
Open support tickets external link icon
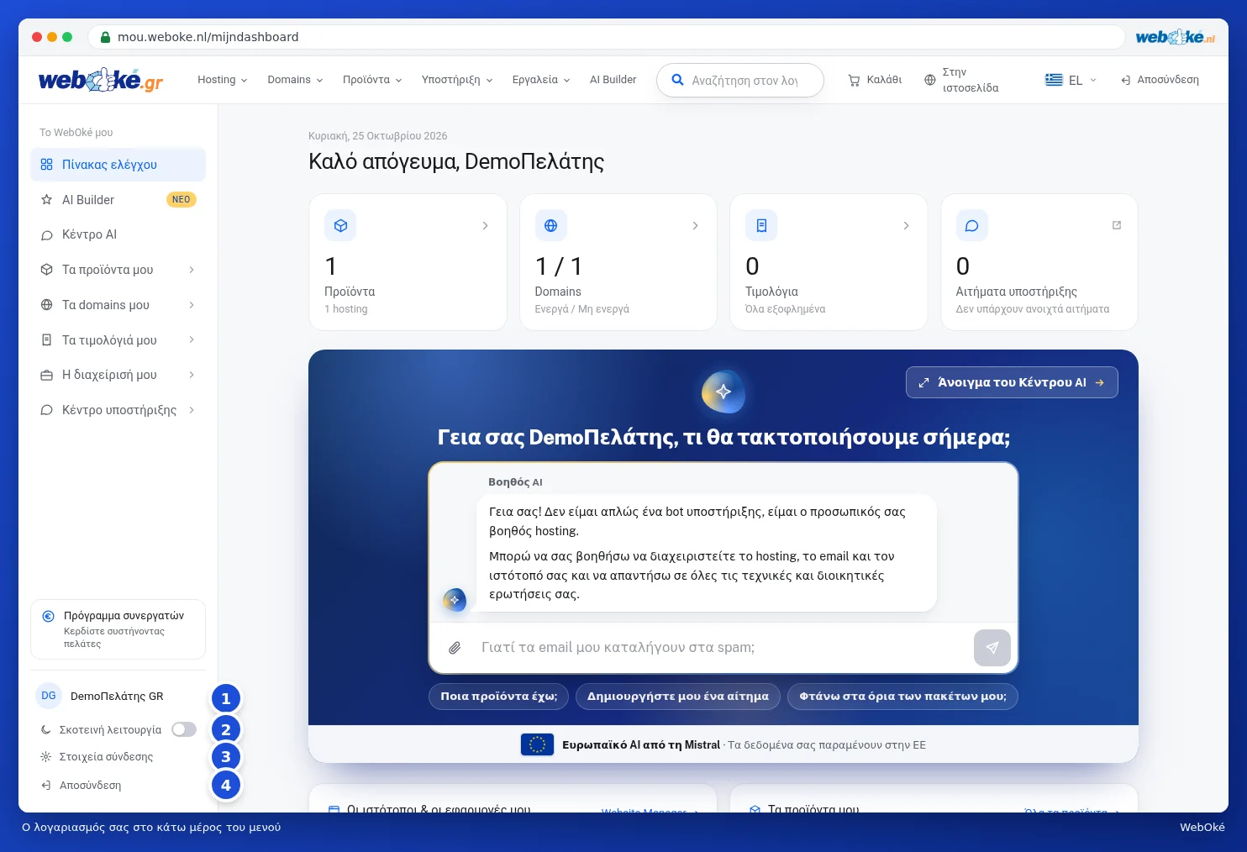(x=1117, y=225)
